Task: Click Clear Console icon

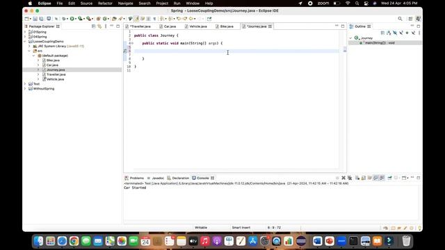Action: click(357, 178)
